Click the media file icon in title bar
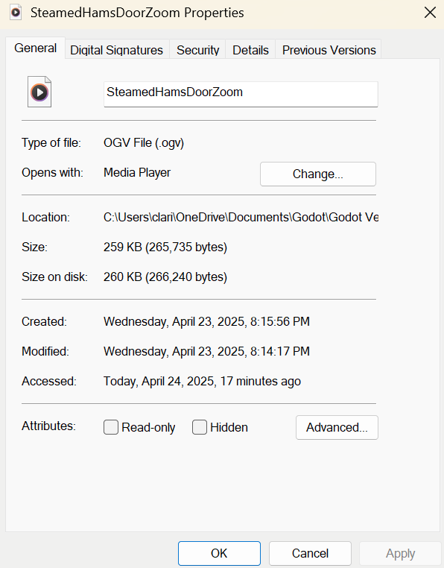Viewport: 444px width, 568px height. click(16, 13)
